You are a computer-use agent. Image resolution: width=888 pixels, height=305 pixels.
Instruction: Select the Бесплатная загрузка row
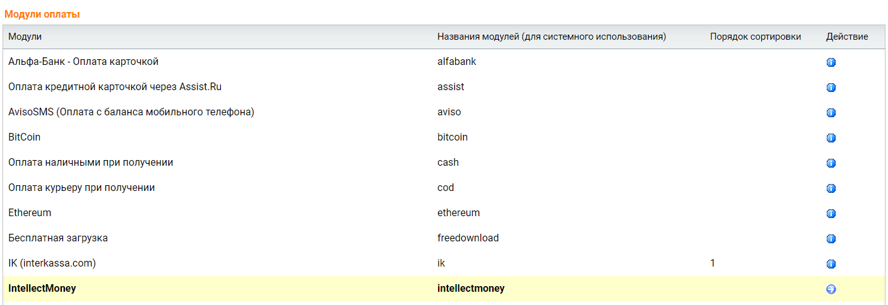[58, 238]
